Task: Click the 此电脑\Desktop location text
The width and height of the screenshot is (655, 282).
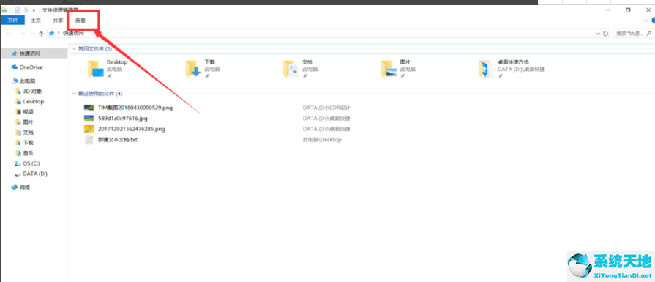Action: click(x=322, y=140)
